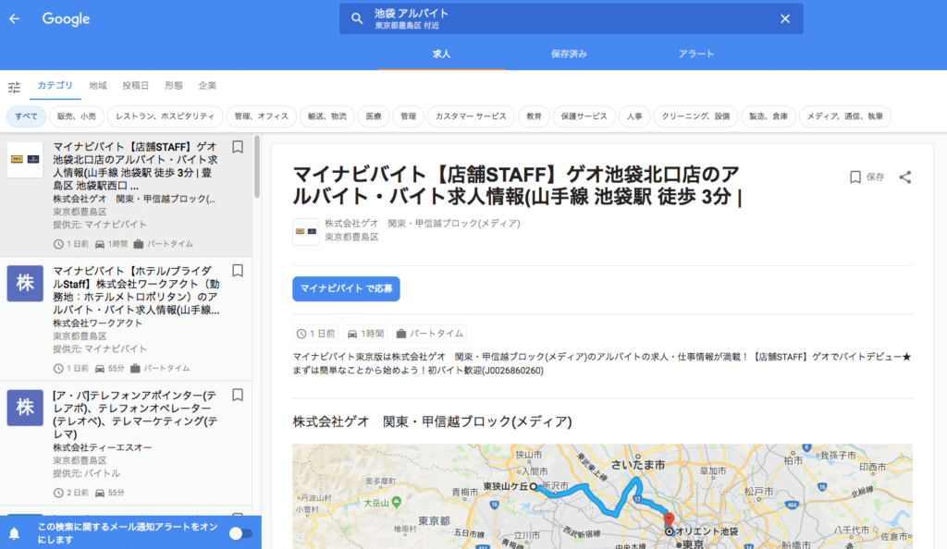
Task: Select the 投稿日 filter tab
Action: [135, 86]
